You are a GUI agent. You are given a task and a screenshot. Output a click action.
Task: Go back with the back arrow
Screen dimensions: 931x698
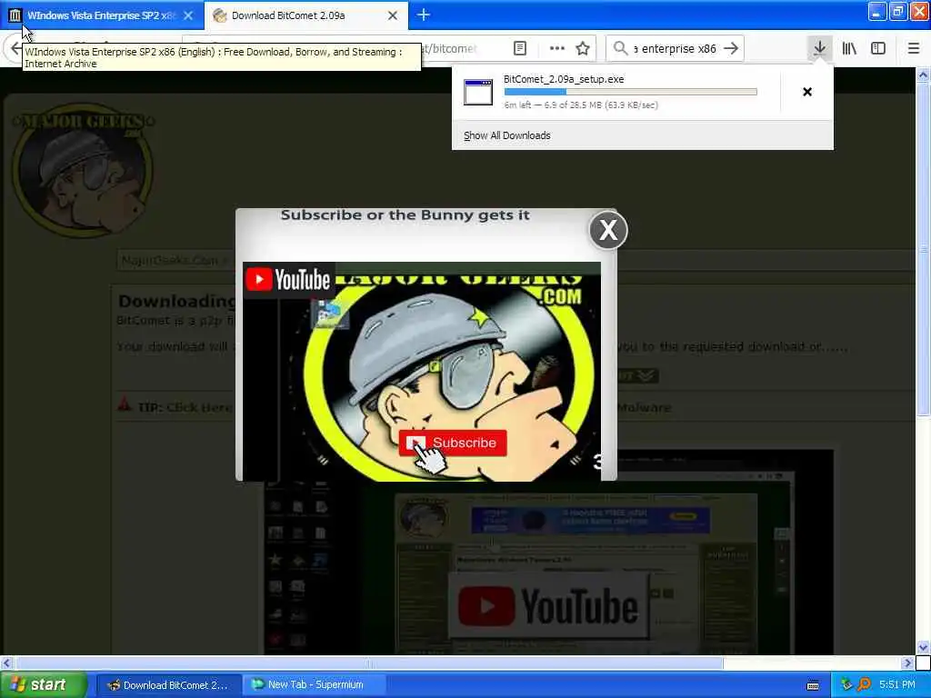15,48
